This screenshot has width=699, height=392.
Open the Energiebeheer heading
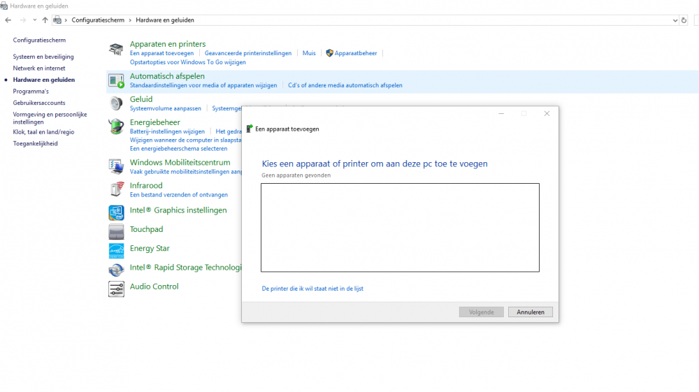click(154, 122)
